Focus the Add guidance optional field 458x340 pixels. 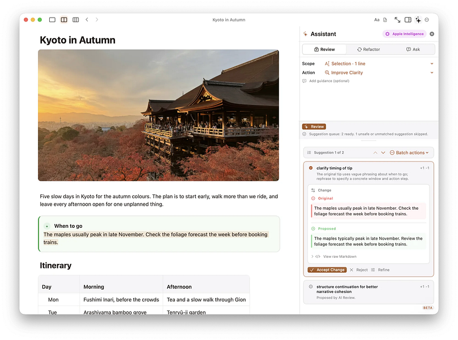(368, 81)
